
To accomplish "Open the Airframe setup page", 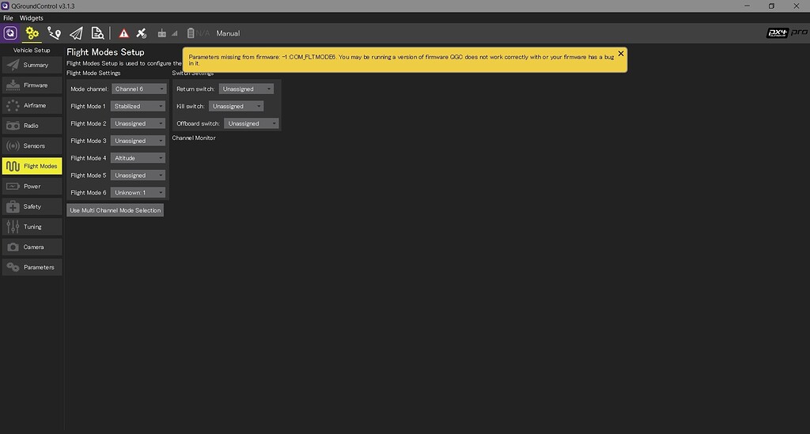I will (x=32, y=105).
